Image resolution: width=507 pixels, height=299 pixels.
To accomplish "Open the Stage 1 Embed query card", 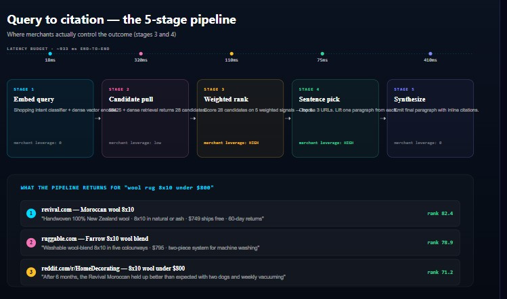I will 50,118.
